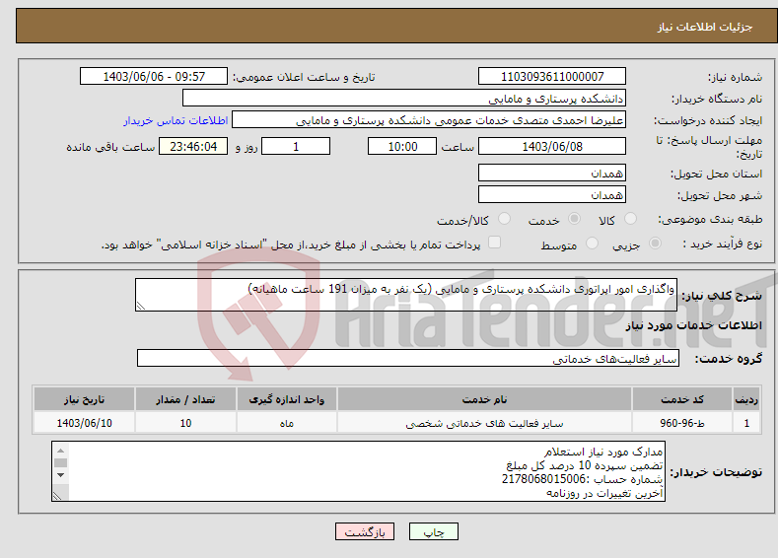The width and height of the screenshot is (778, 558).
Task: Click delivery city field همدان
Action: tap(552, 194)
